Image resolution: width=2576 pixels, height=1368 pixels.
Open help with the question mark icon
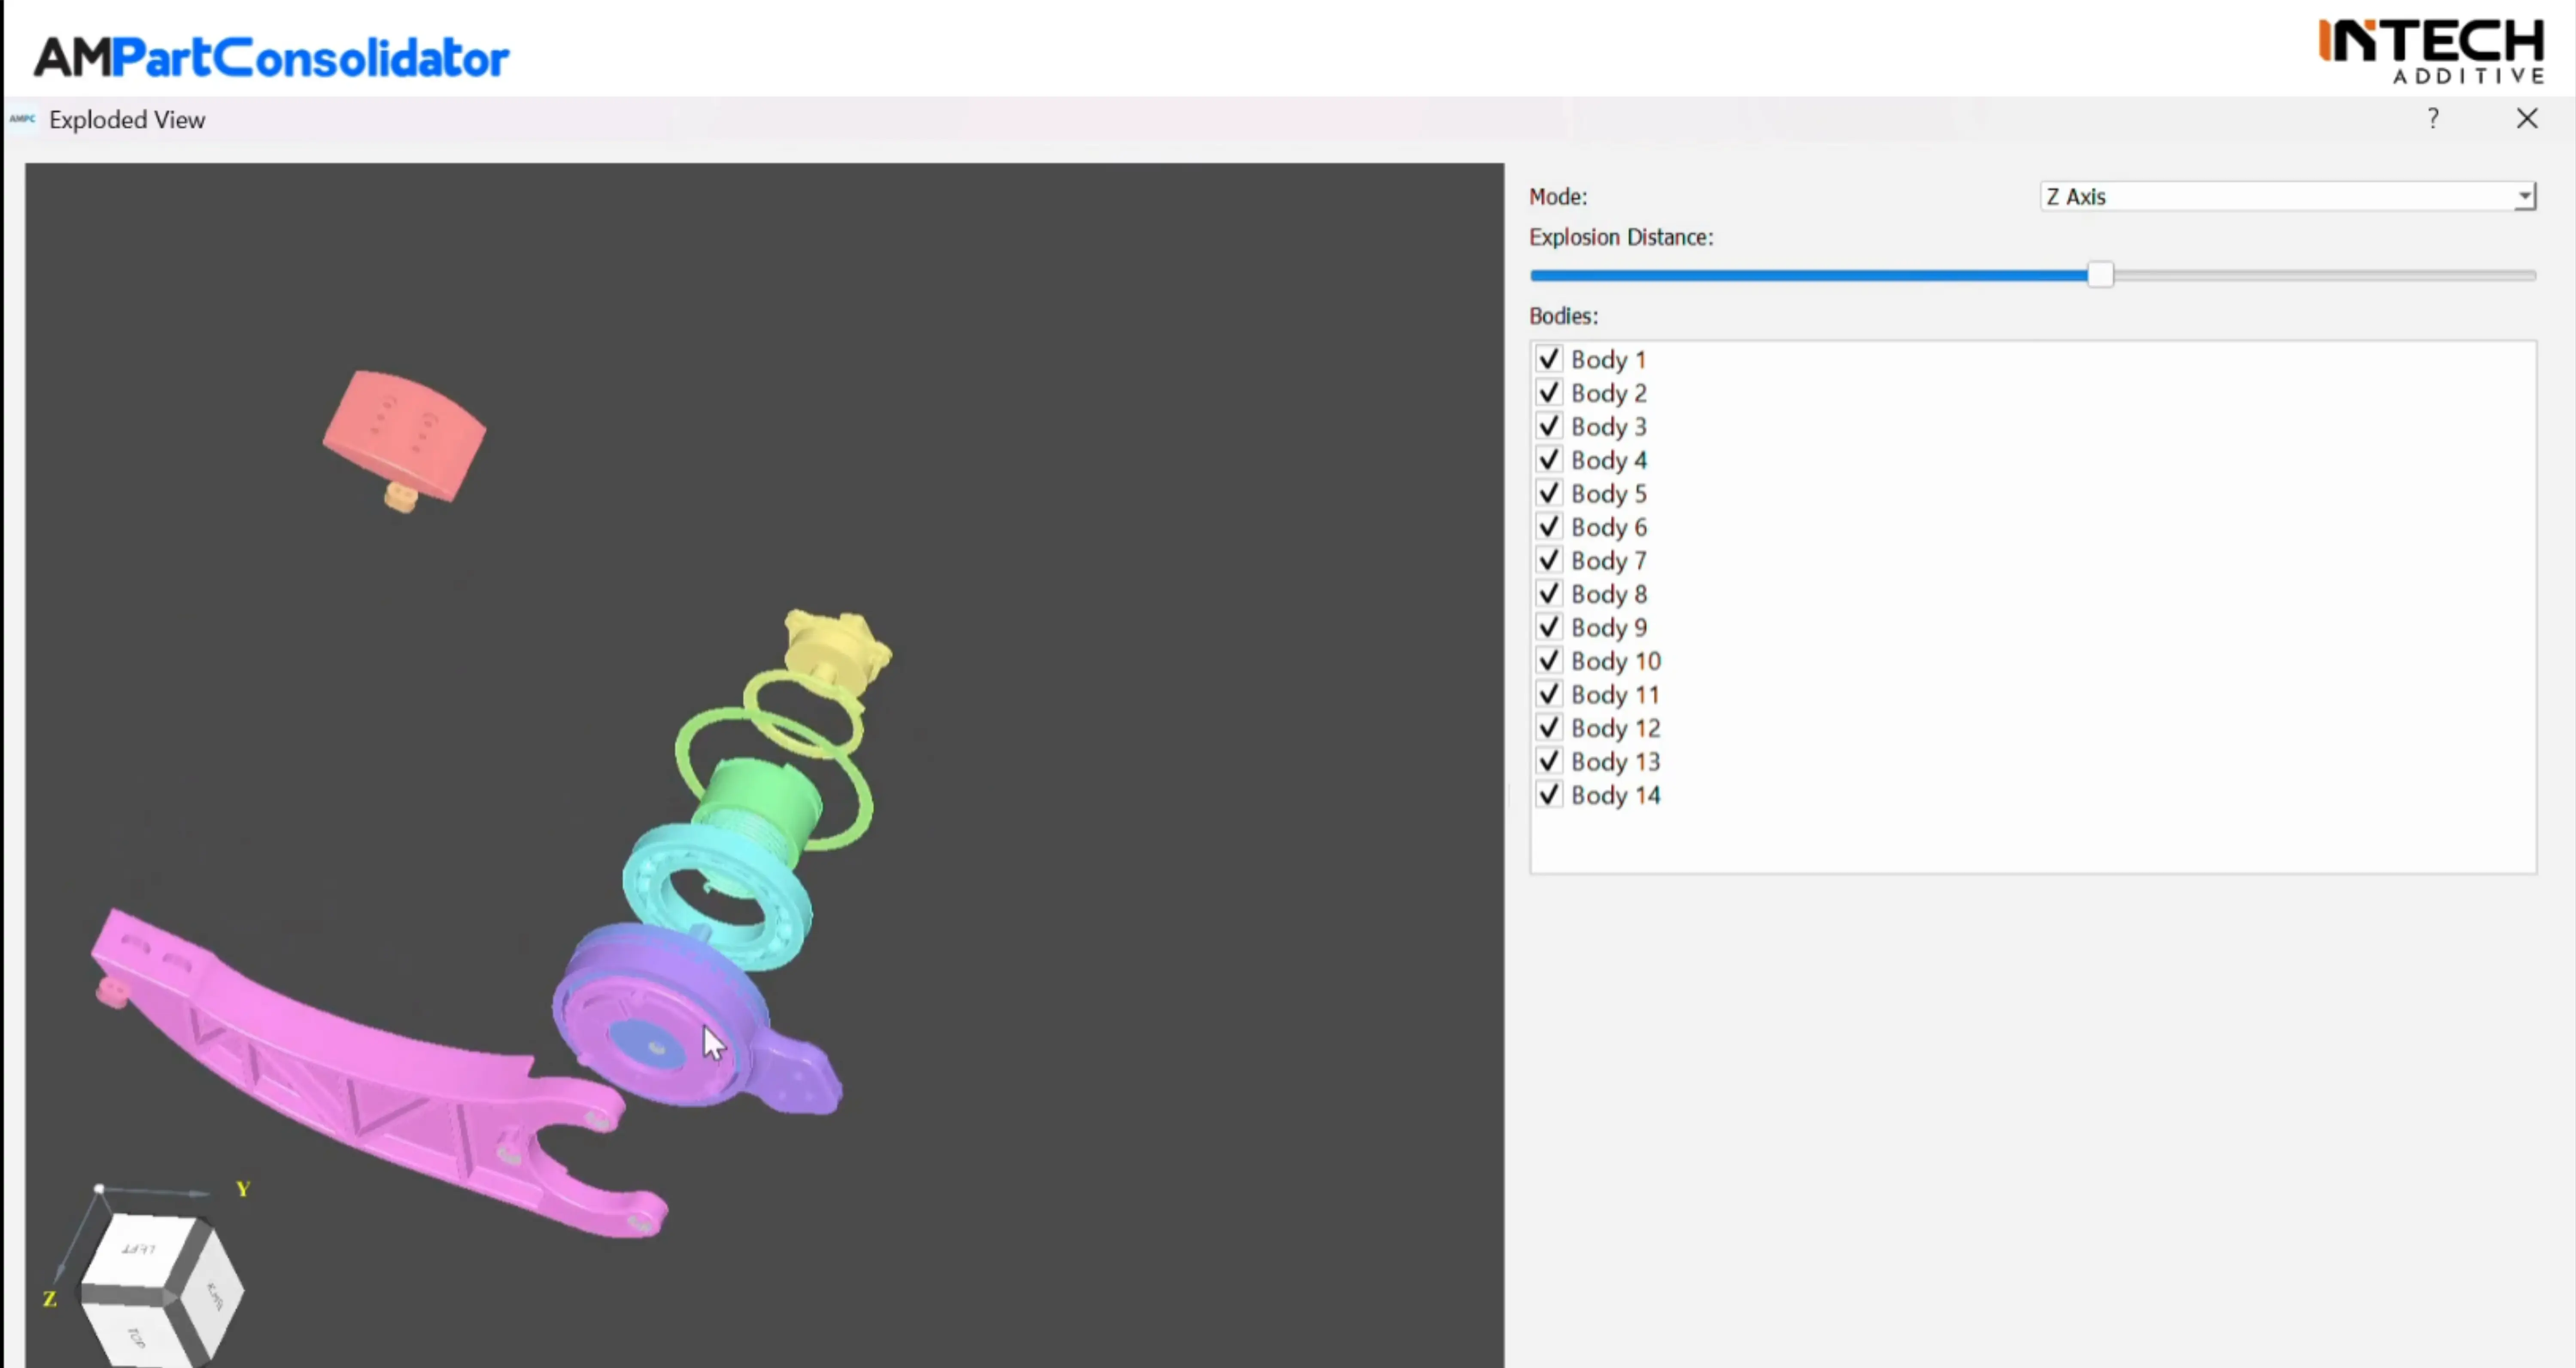coord(2433,119)
